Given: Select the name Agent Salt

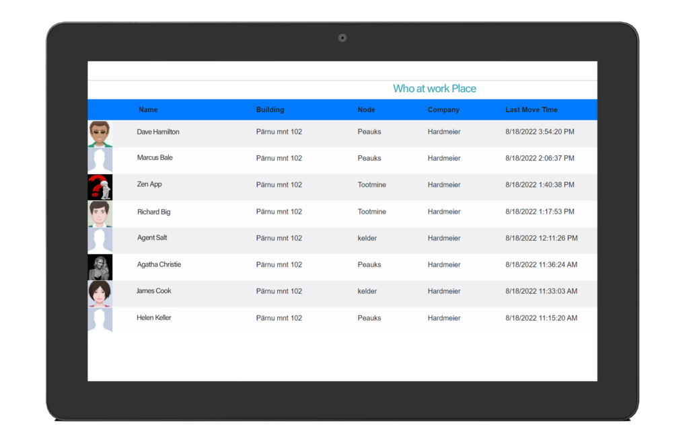Looking at the screenshot, I should (x=152, y=238).
